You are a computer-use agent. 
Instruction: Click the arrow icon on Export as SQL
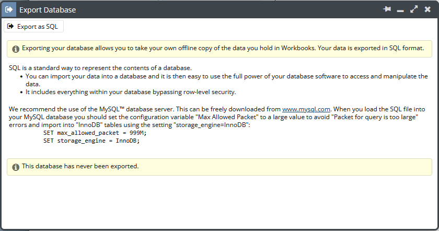click(x=10, y=26)
